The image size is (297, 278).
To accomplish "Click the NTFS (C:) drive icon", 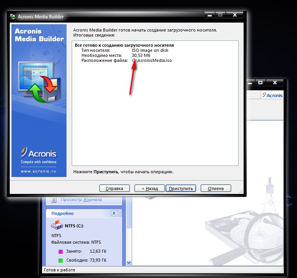I will pyautogui.click(x=56, y=225).
